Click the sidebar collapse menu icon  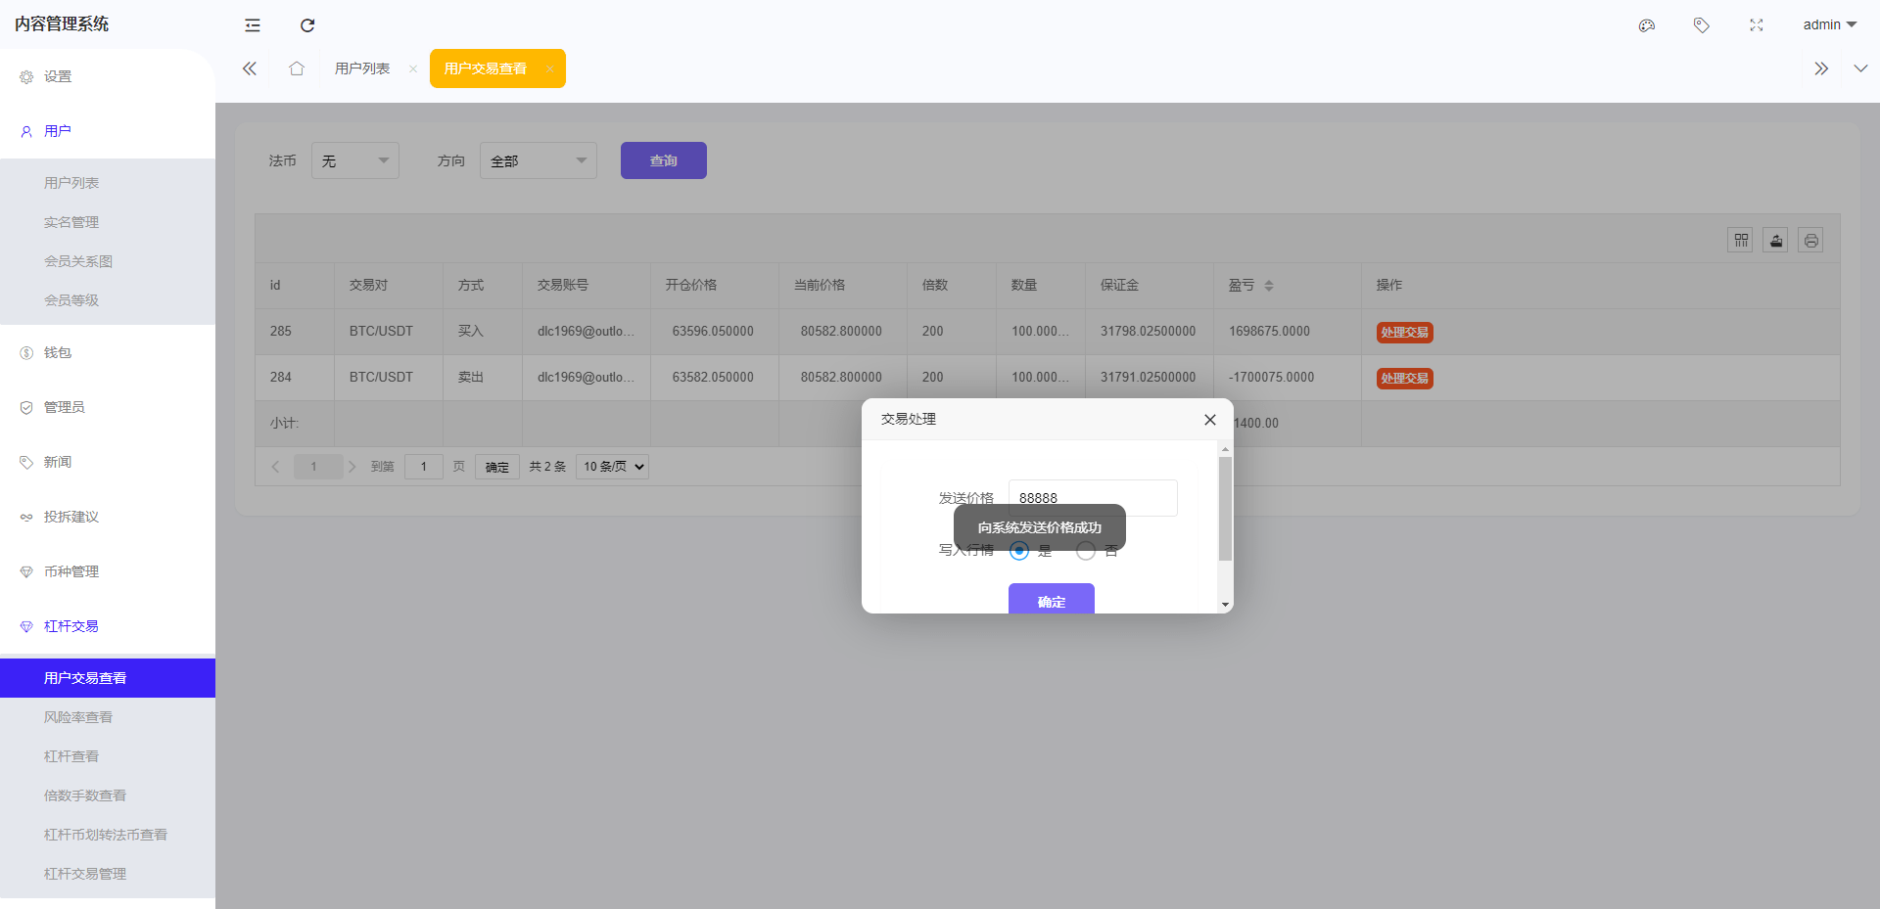253,25
